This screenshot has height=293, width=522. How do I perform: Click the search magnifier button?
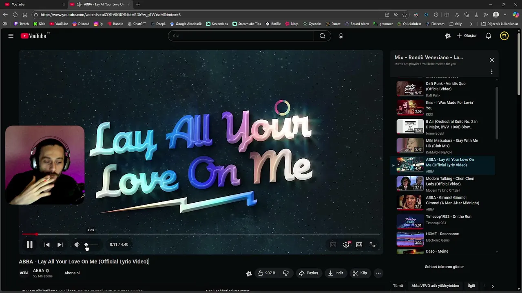pos(322,36)
